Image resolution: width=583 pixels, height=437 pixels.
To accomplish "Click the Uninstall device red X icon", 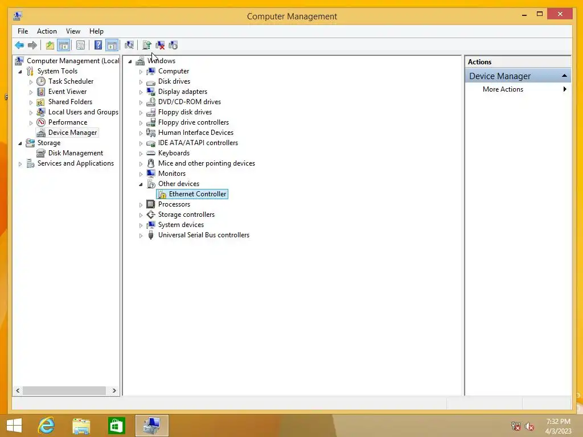I will pyautogui.click(x=160, y=46).
